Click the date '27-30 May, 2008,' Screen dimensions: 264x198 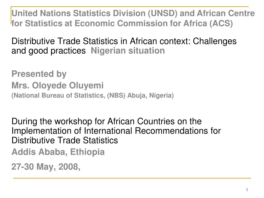(46, 167)
